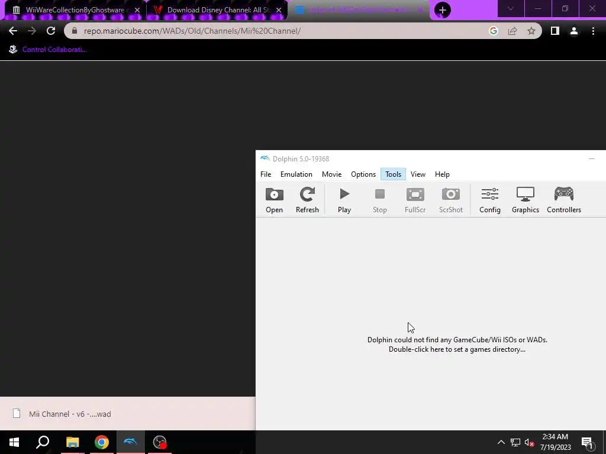Open the File menu in Dolphin

coord(266,174)
